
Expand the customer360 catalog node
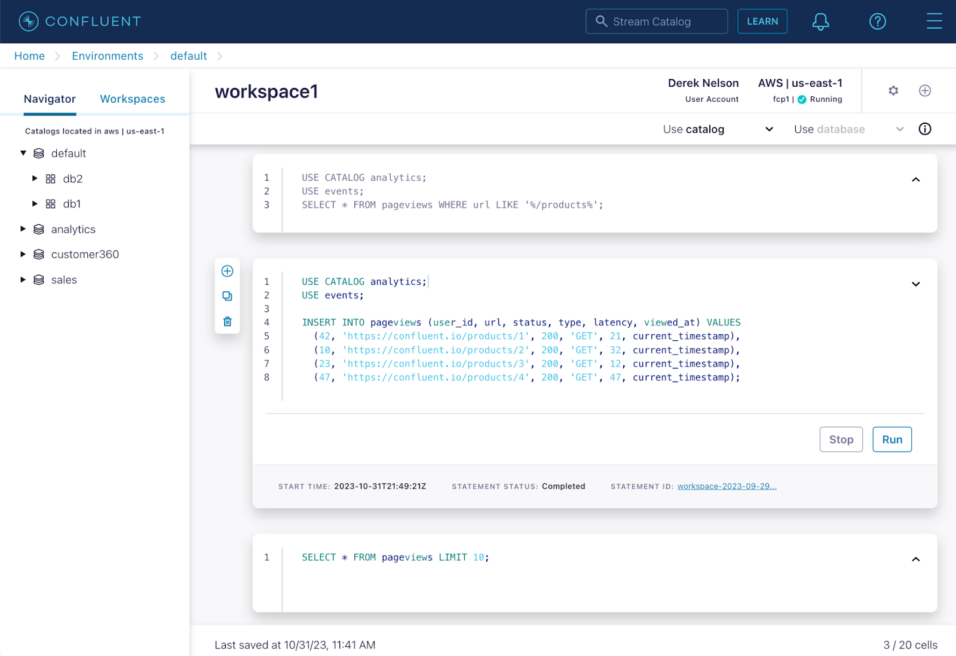point(23,254)
